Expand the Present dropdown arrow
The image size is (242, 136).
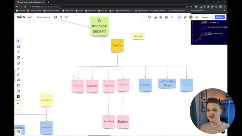pyautogui.click(x=212, y=17)
